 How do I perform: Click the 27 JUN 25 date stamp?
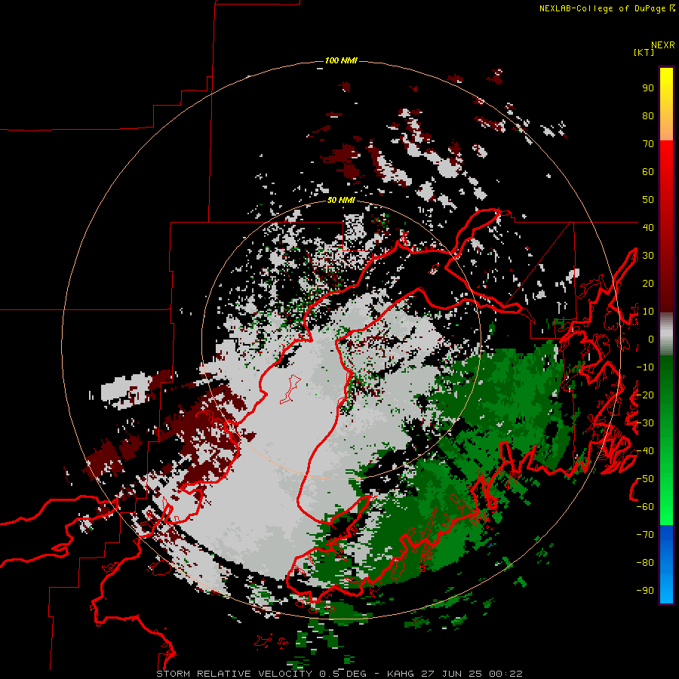452,674
